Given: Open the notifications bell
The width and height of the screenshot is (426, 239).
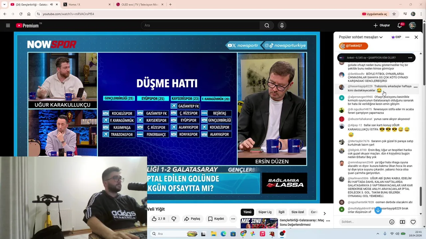Looking at the screenshot, I should coord(400,25).
